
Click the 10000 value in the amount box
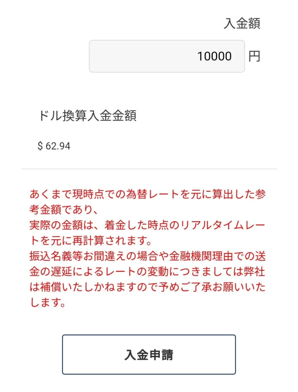[214, 57]
